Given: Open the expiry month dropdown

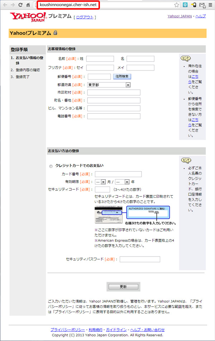Looking at the screenshot, I should (x=101, y=182).
